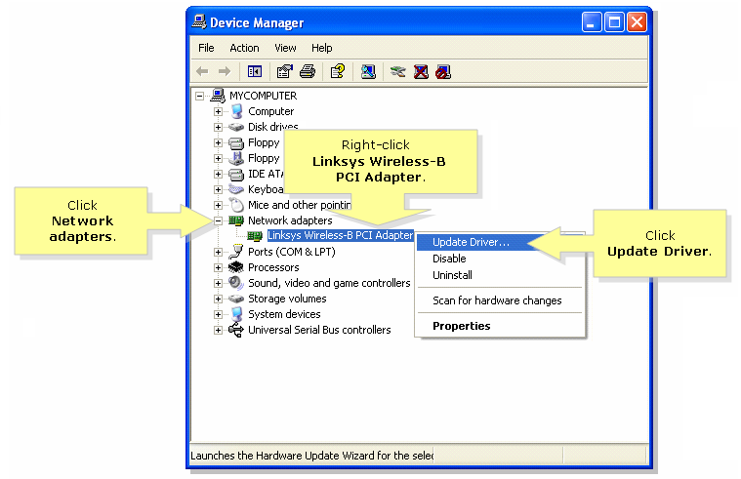Image resolution: width=741 pixels, height=479 pixels.
Task: Expand the System devices category
Action: point(218,314)
